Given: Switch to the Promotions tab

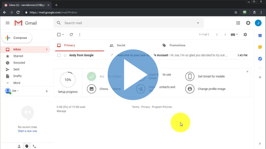Looking at the screenshot, I should (x=177, y=45).
